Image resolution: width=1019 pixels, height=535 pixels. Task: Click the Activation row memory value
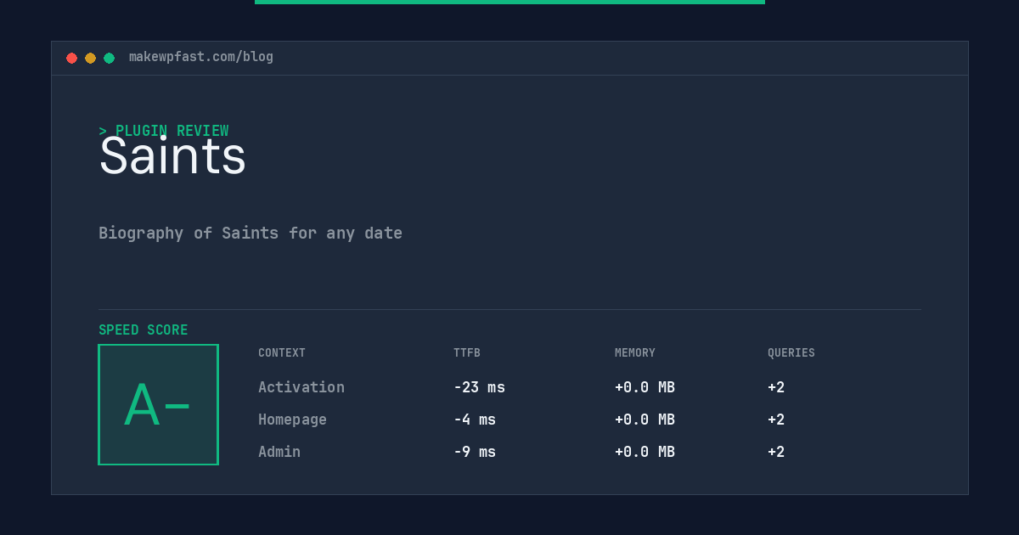[645, 387]
